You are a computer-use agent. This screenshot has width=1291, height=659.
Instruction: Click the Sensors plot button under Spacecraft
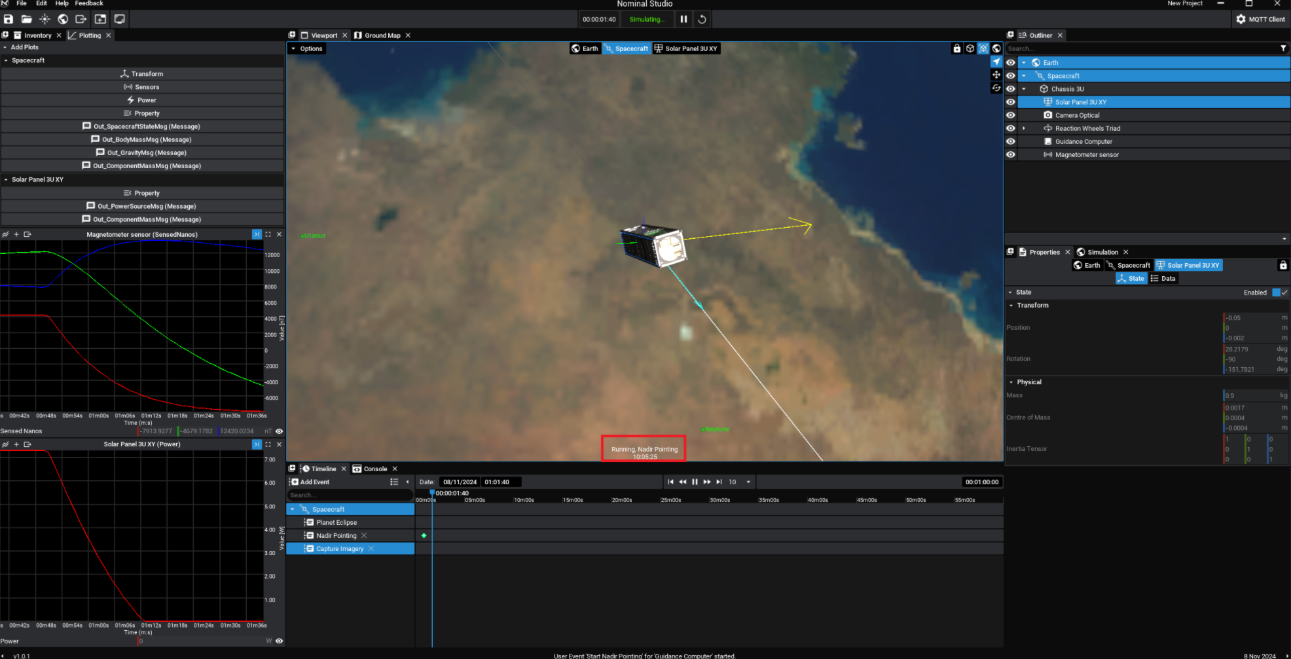tap(142, 87)
